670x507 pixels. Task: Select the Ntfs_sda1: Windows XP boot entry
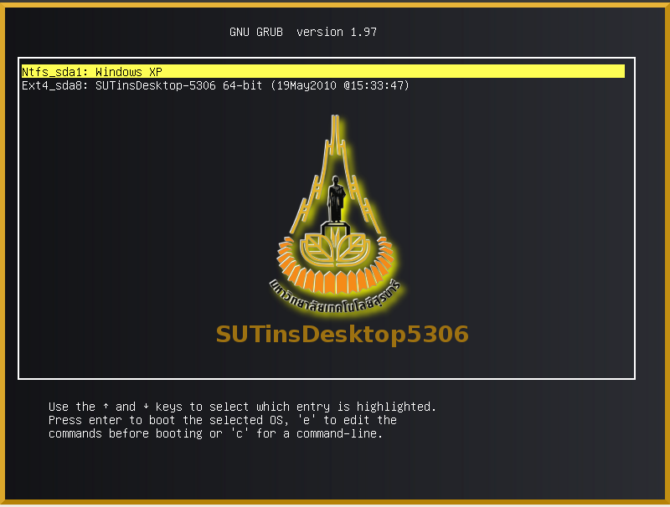click(323, 71)
